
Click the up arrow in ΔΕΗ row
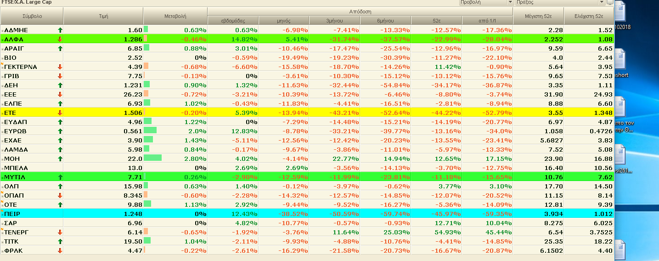tap(60, 85)
